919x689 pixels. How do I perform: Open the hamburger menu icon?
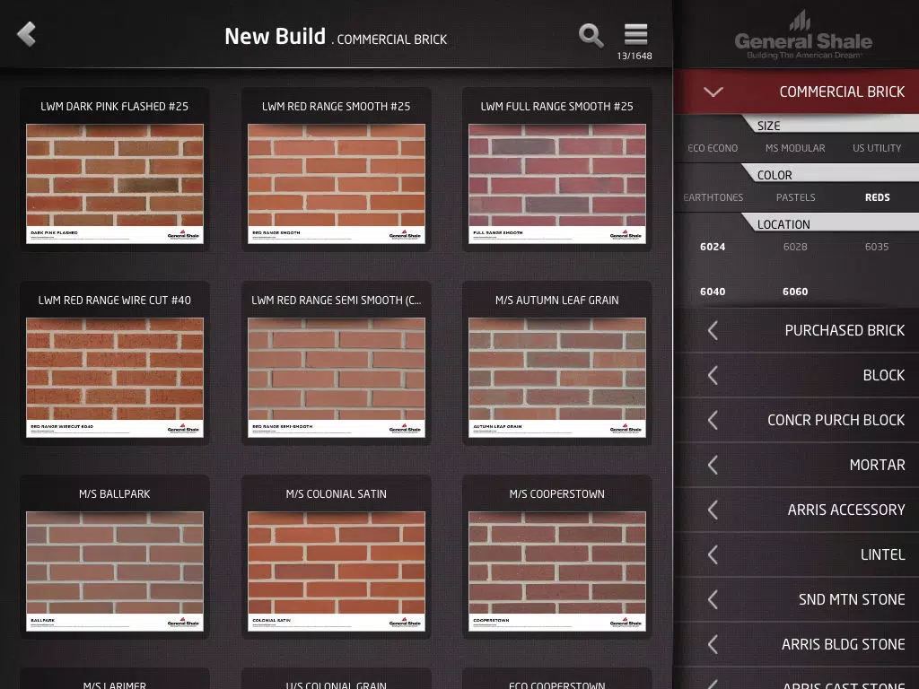636,35
